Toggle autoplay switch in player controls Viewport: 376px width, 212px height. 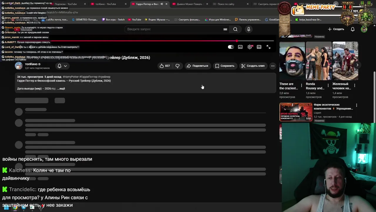(231, 47)
